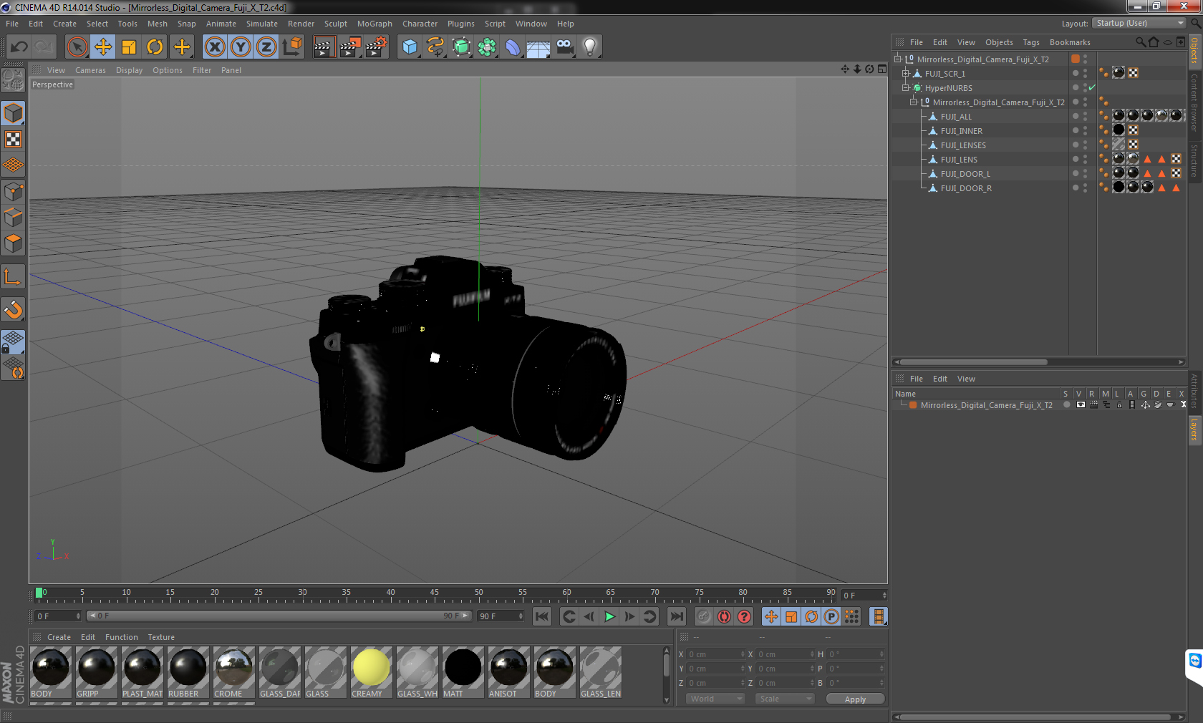
Task: Toggle Y axis lock
Action: [x=241, y=47]
